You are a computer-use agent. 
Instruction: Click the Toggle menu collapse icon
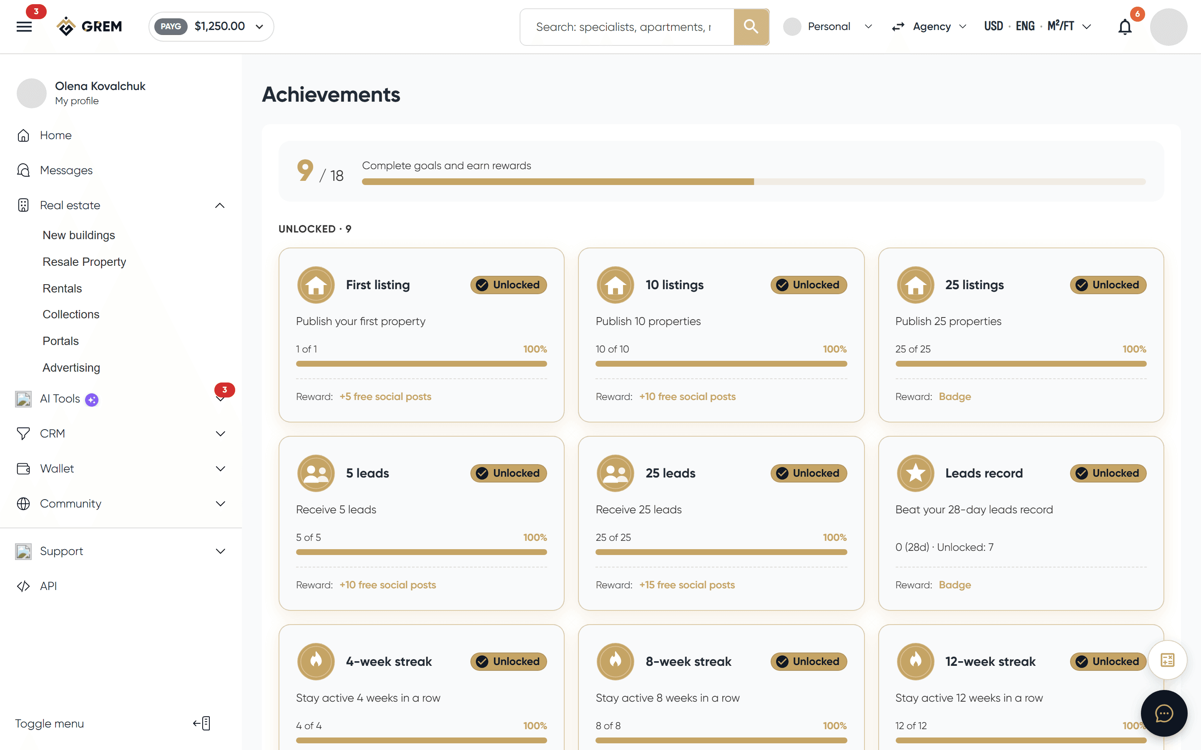coord(202,723)
